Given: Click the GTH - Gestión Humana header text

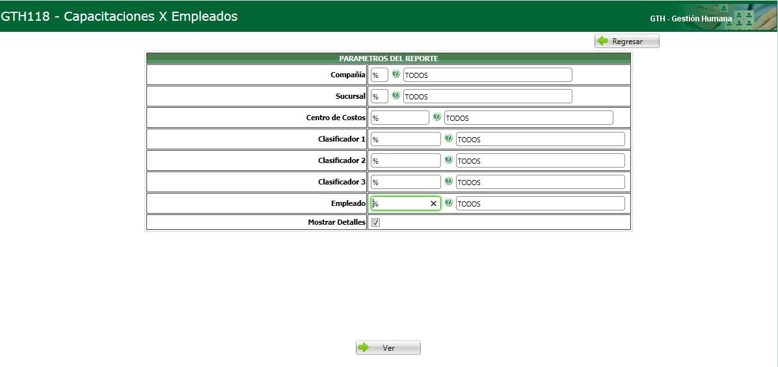Looking at the screenshot, I should 691,19.
